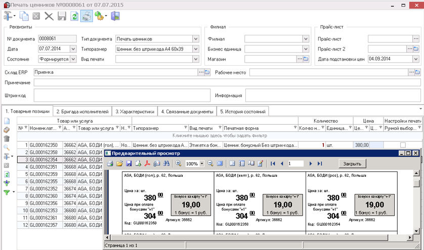Go to first page in preview
Image resolution: width=424 pixels, height=250 pixels.
tap(273, 164)
